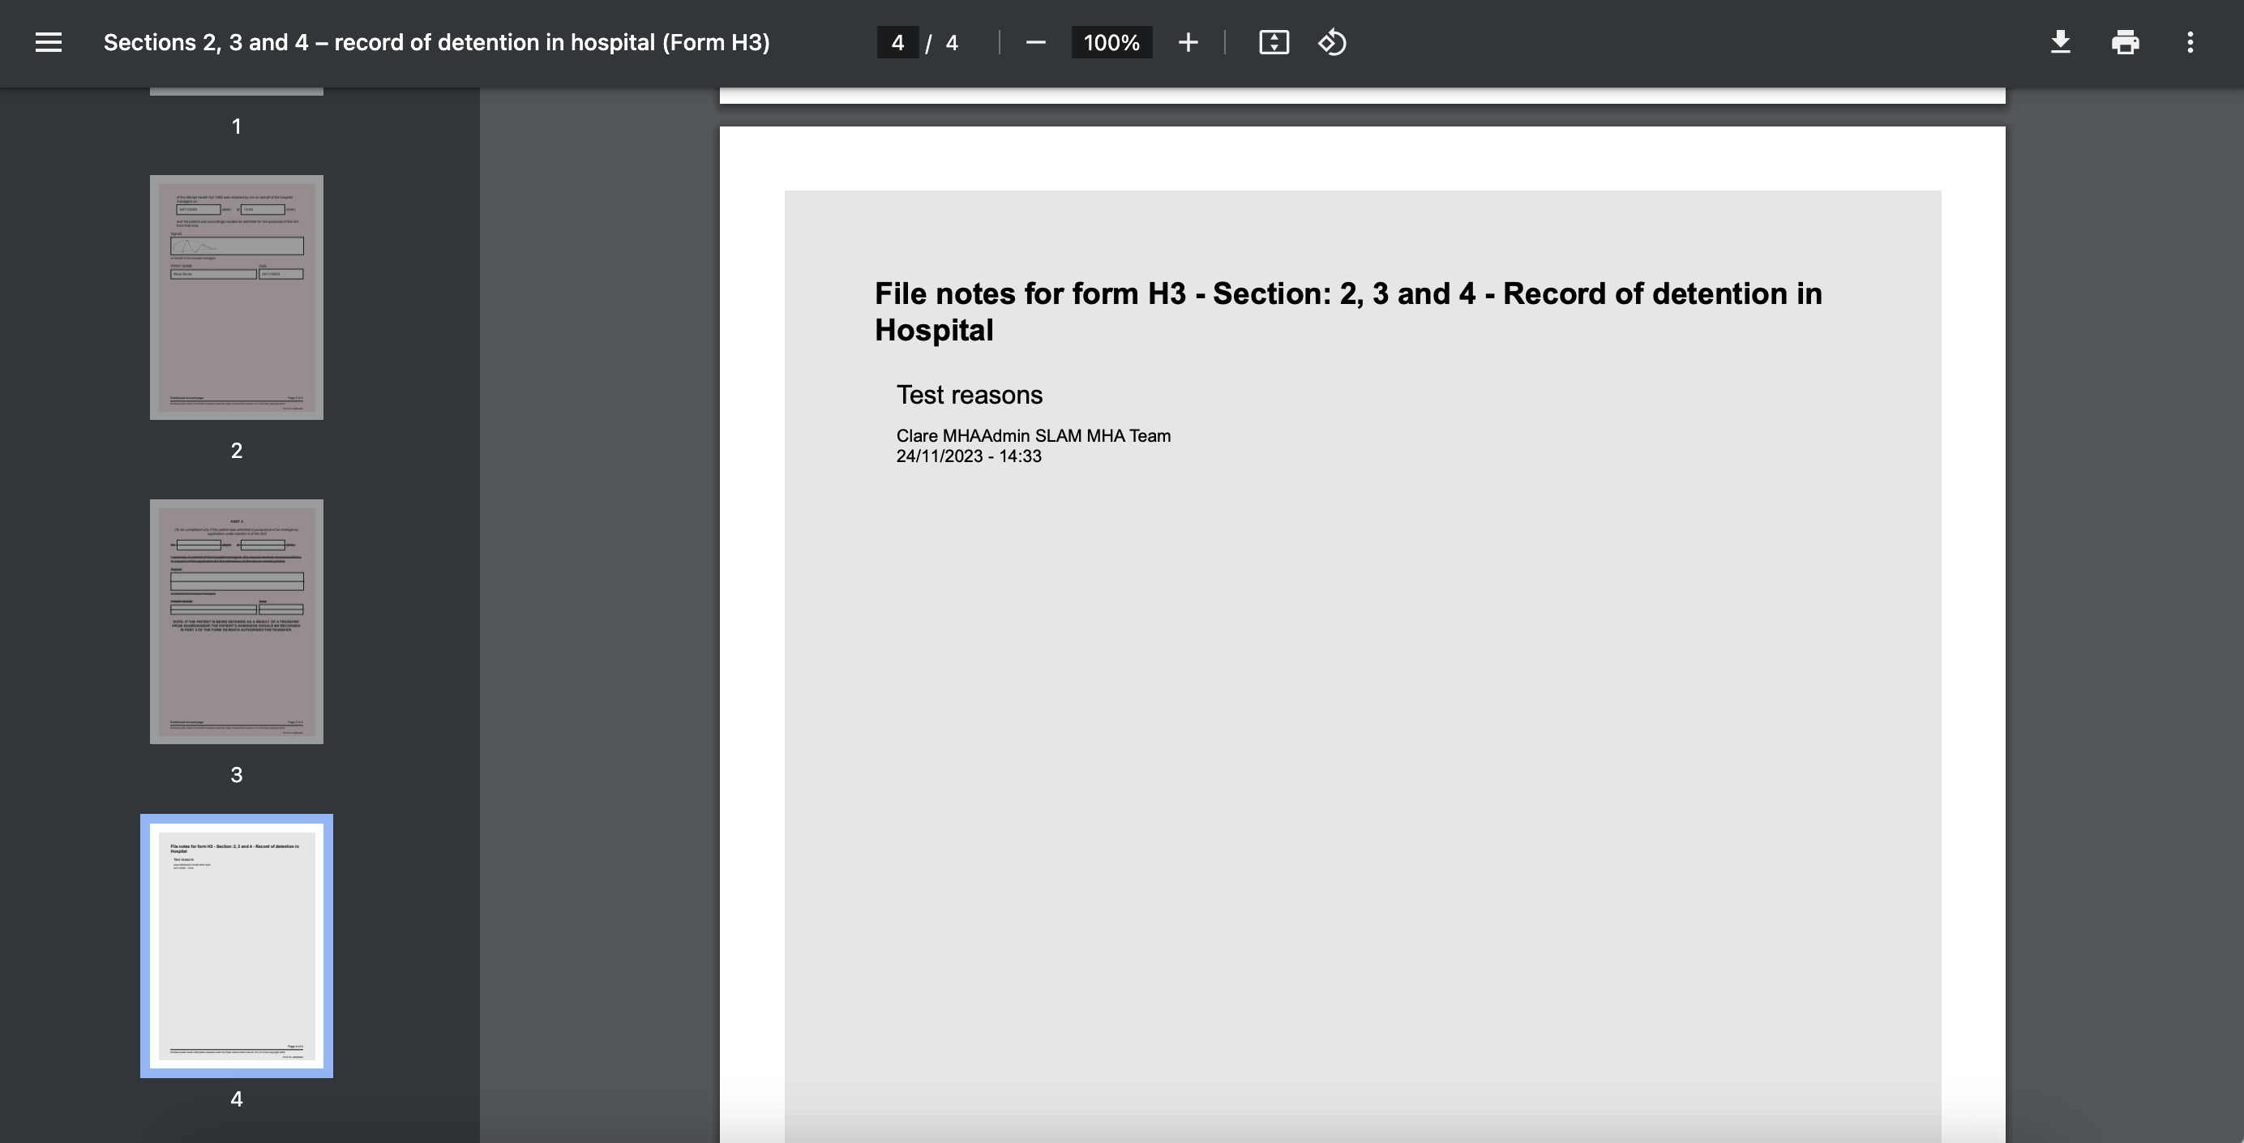Viewport: 2244px width, 1143px height.
Task: Click the document title in toolbar
Action: click(436, 43)
